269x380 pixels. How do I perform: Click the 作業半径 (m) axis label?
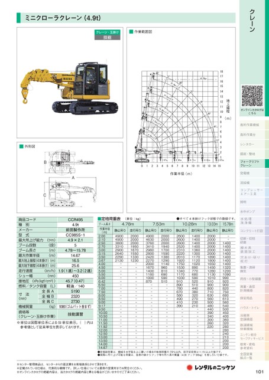(181, 173)
